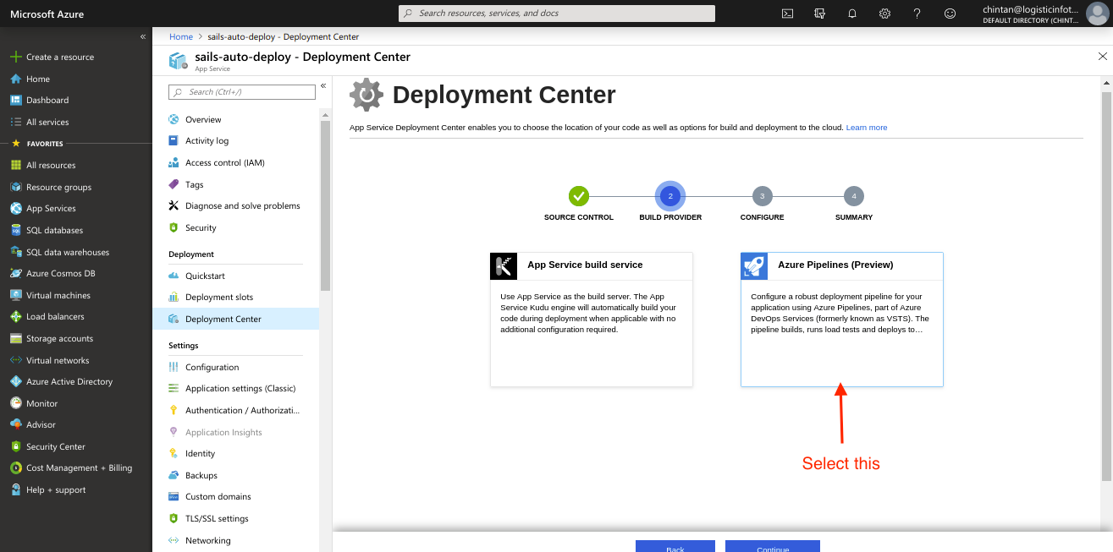Click the resource menu vertical scrollbar
Viewport: 1113px width, 552px height.
[x=326, y=206]
